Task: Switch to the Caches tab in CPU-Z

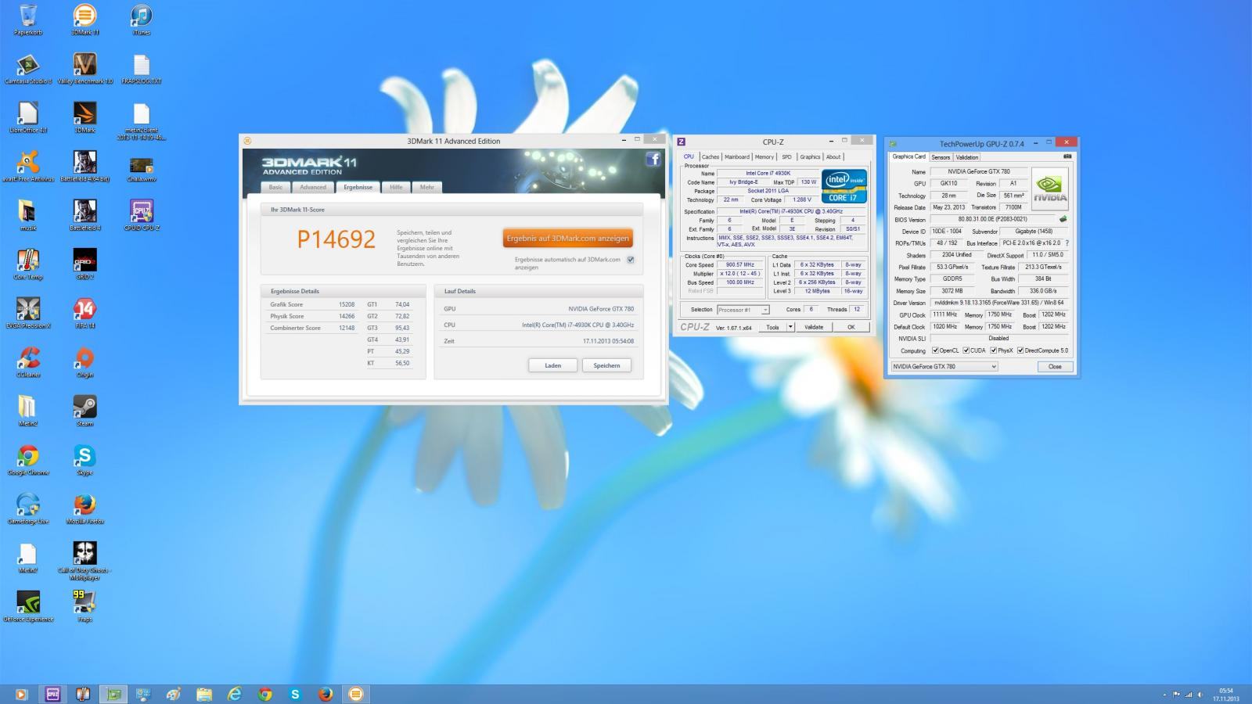Action: coord(711,156)
